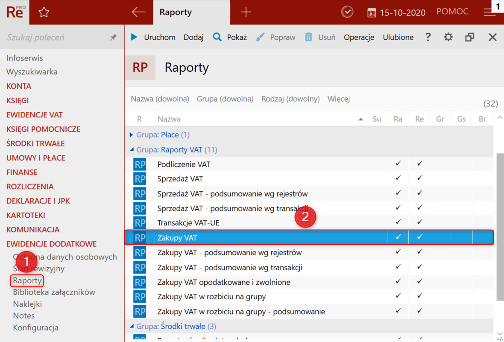Viewport: 504px width, 342px height.
Task: Collapse the Raporty VAT group
Action: (x=132, y=150)
